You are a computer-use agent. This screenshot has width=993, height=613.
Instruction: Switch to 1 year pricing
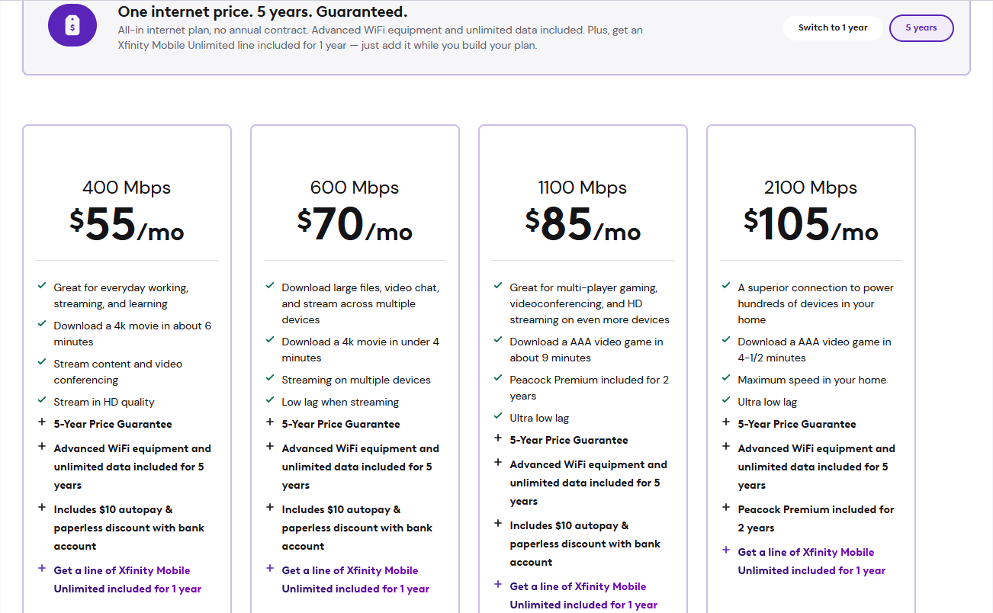point(833,28)
